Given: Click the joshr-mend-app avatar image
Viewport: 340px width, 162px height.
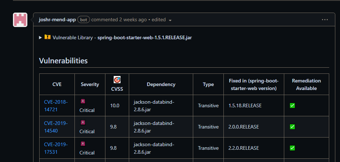Looking at the screenshot, I should (x=20, y=20).
